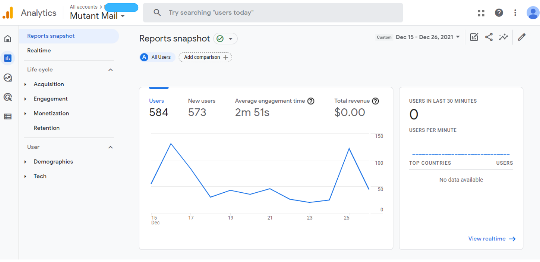Open the Mutant Mail property dropdown

[x=97, y=16]
